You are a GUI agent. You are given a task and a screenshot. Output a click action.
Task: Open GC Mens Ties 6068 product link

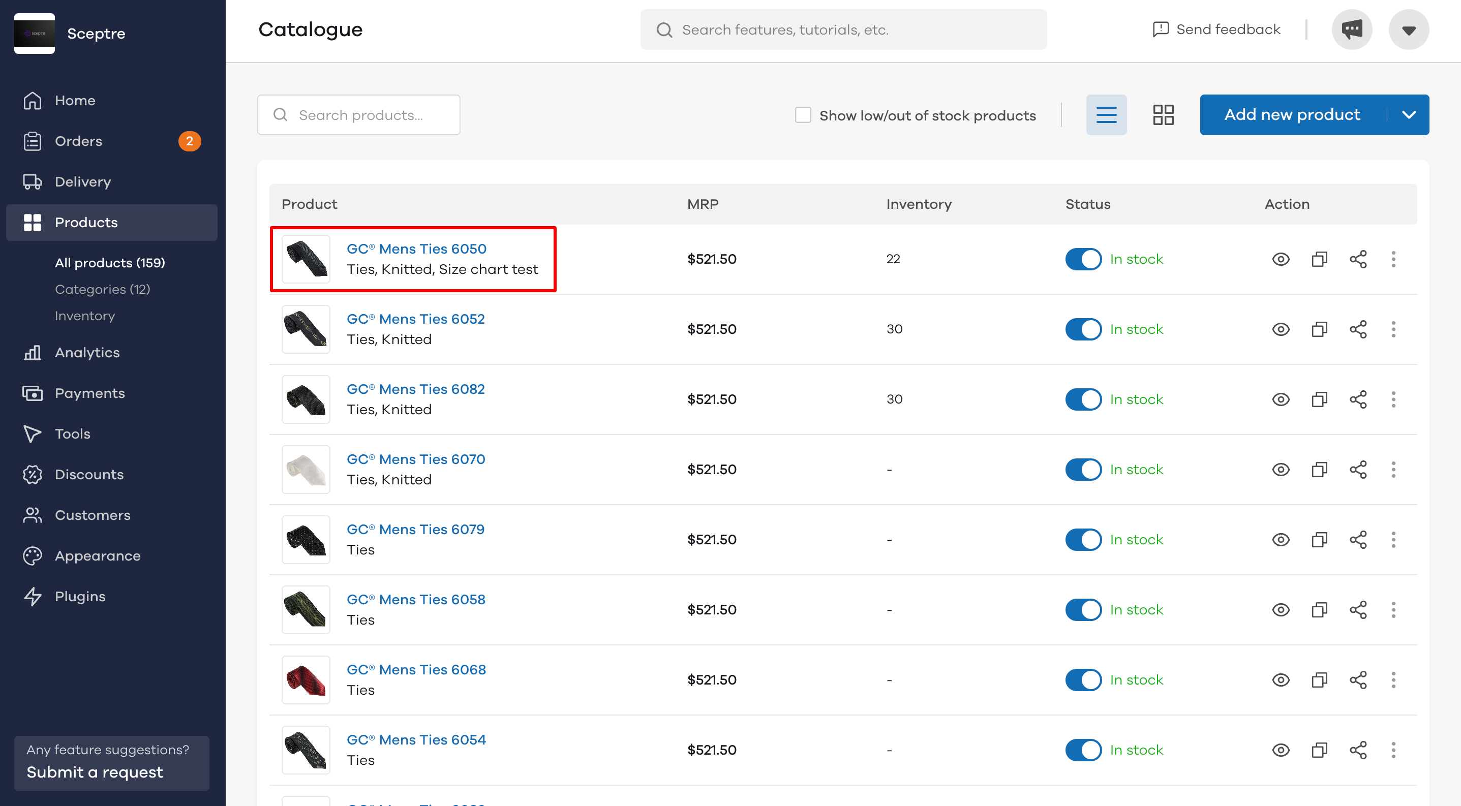click(x=416, y=669)
